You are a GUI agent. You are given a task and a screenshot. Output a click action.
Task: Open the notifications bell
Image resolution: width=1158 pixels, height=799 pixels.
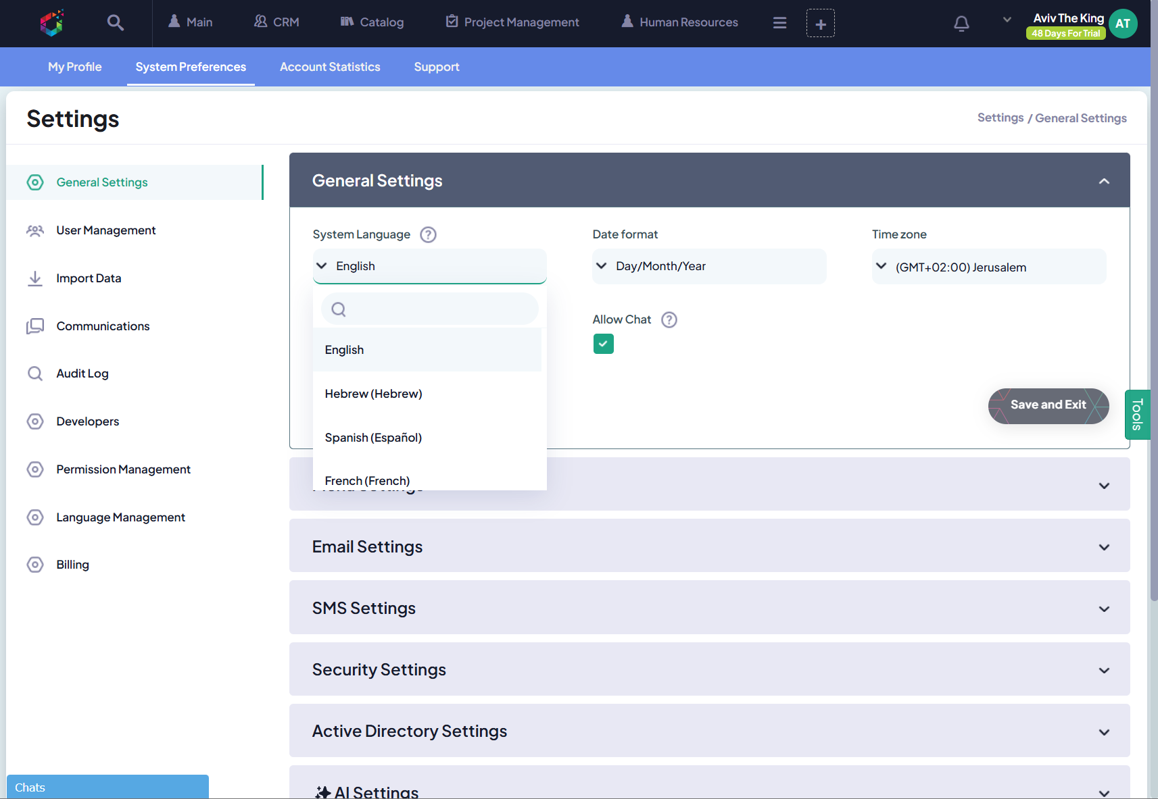(x=961, y=24)
